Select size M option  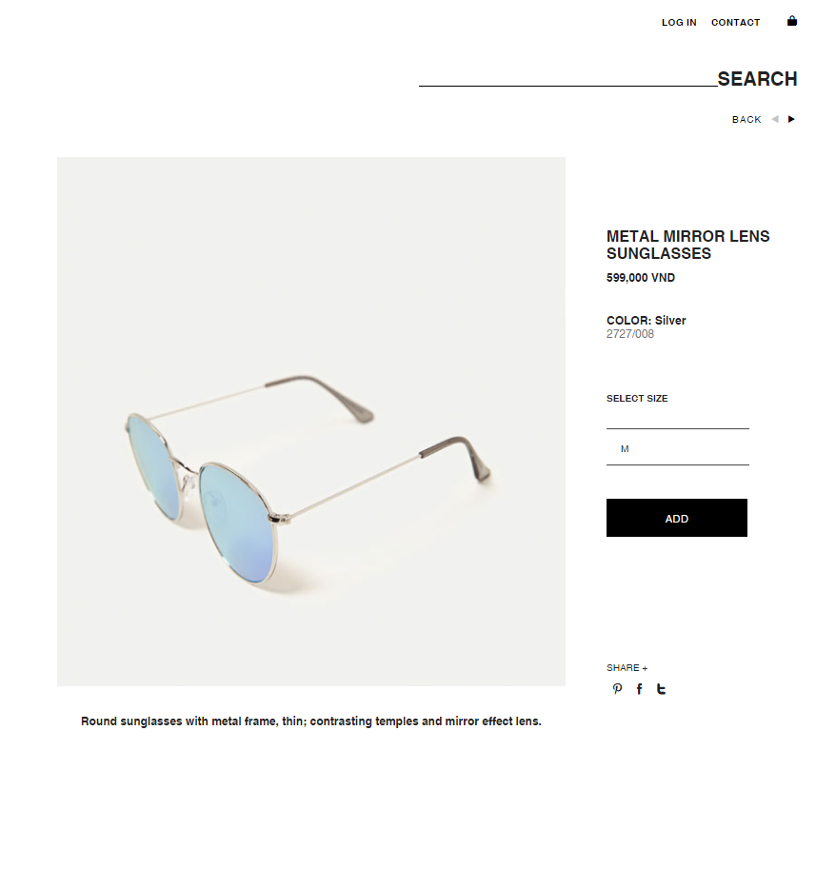click(677, 448)
